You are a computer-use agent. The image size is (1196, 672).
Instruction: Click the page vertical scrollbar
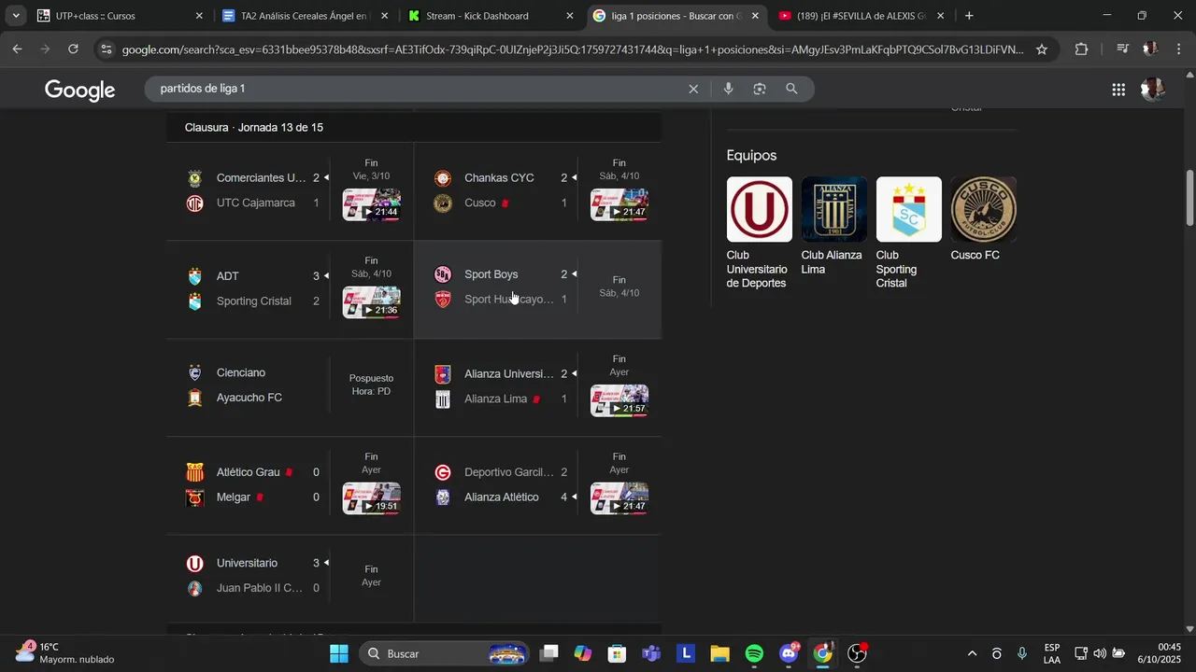coord(1189,198)
